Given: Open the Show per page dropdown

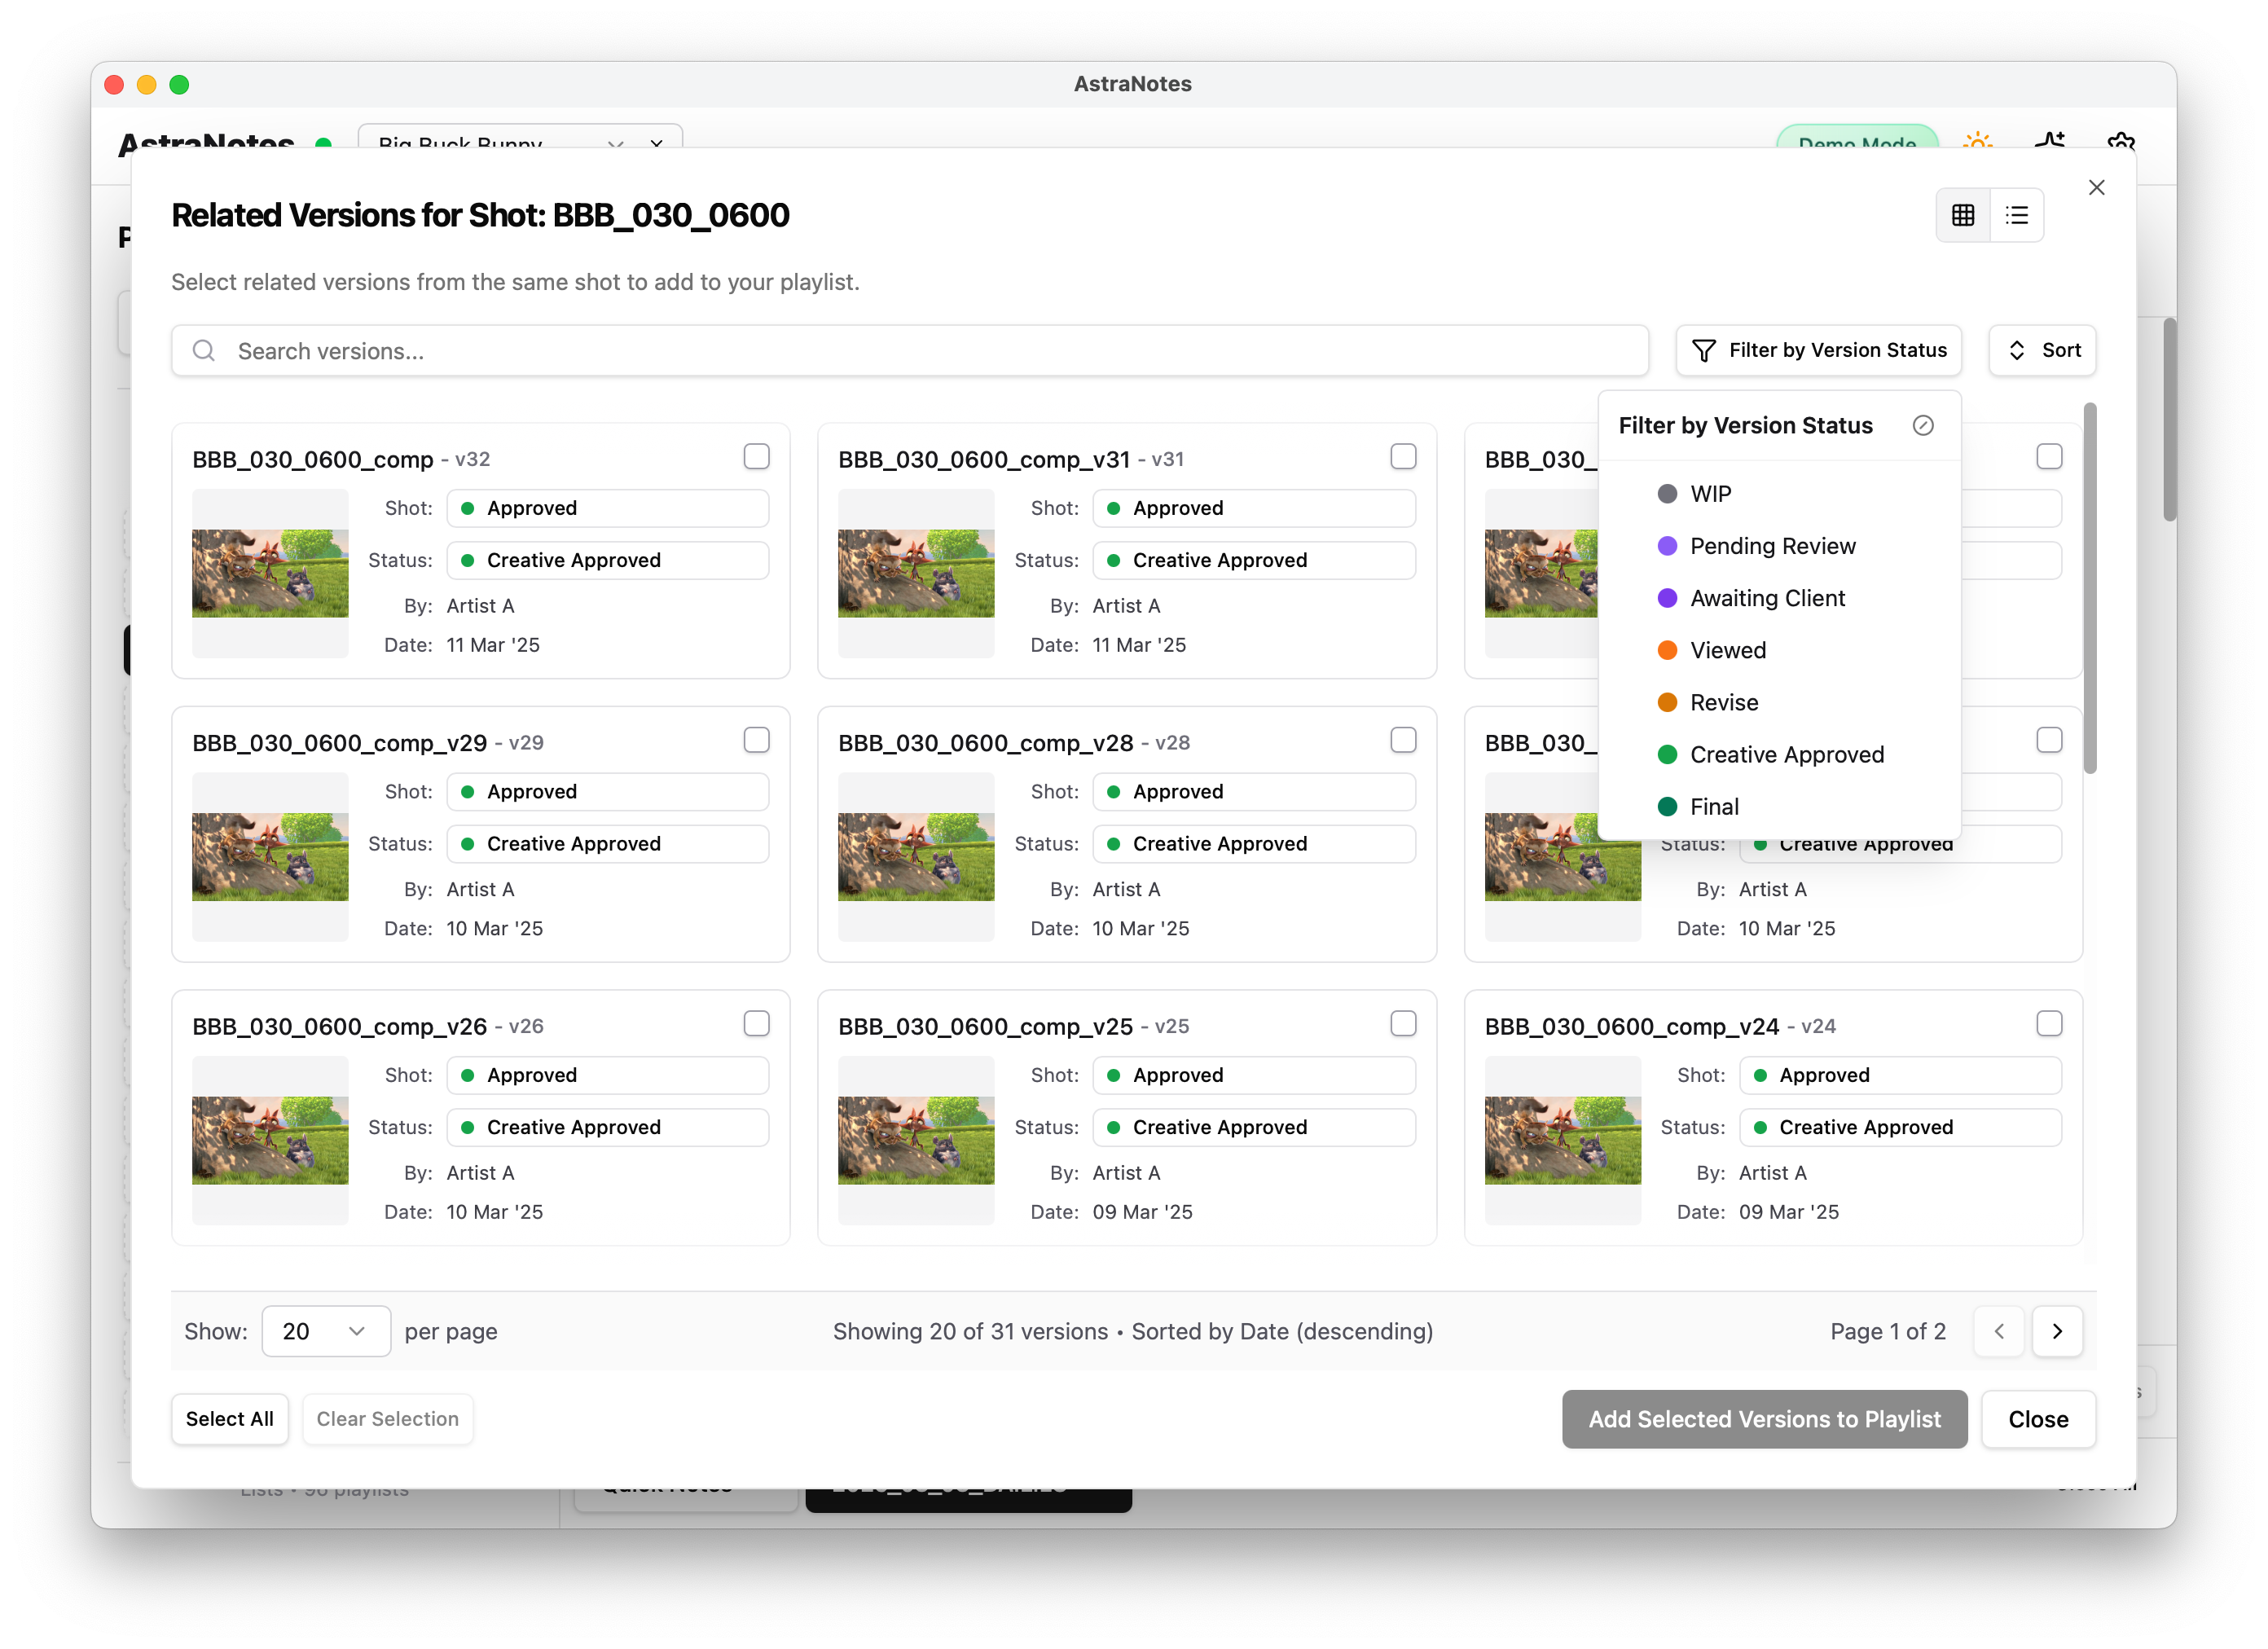Looking at the screenshot, I should point(326,1331).
